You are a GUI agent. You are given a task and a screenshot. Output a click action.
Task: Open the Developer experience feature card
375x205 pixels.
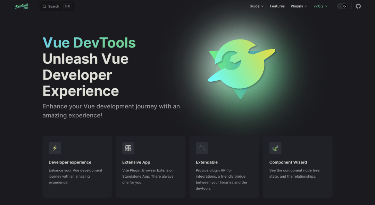[77, 167]
